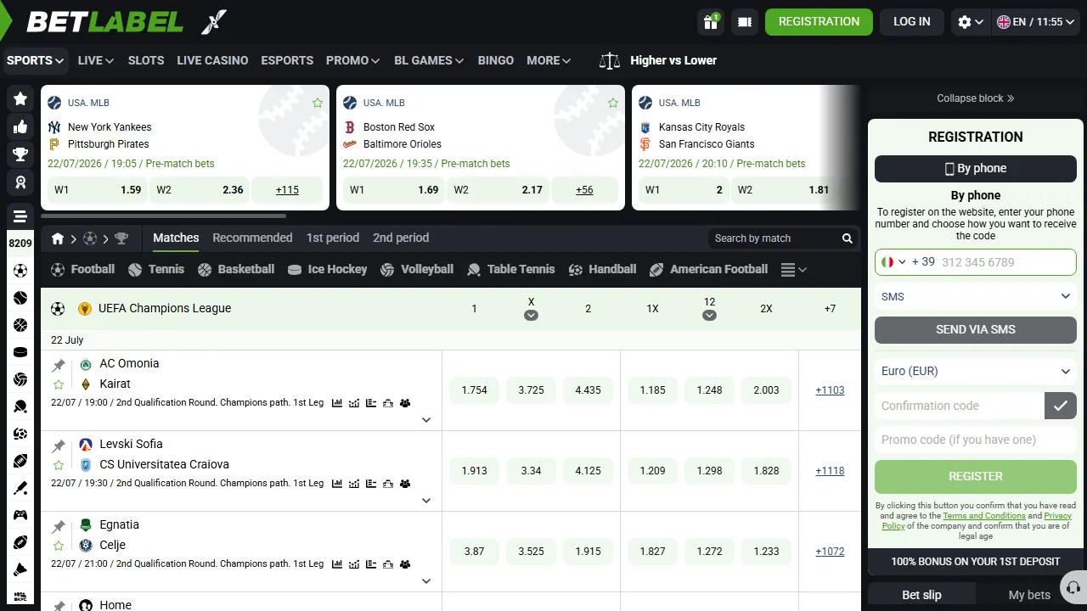
Task: Click the home icon in breadcrumb
Action: (58, 238)
